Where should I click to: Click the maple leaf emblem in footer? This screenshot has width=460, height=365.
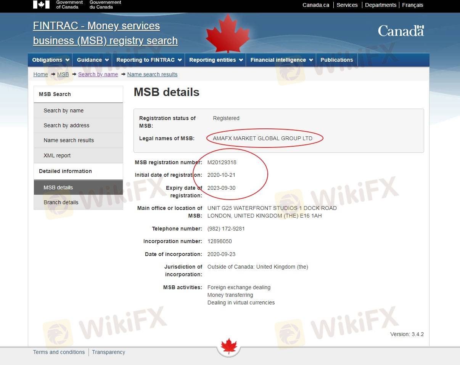(229, 346)
